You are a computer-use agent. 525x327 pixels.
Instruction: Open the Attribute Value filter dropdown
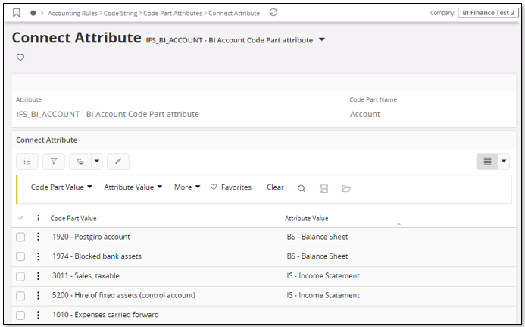pyautogui.click(x=133, y=187)
